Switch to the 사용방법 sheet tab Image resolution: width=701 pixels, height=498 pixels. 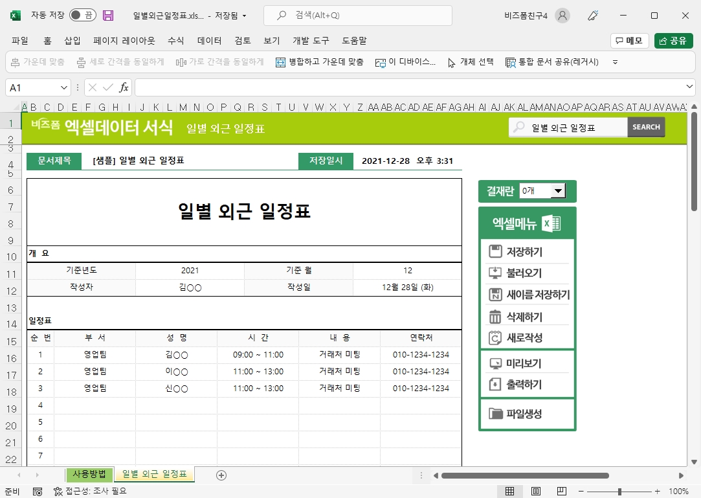[89, 474]
